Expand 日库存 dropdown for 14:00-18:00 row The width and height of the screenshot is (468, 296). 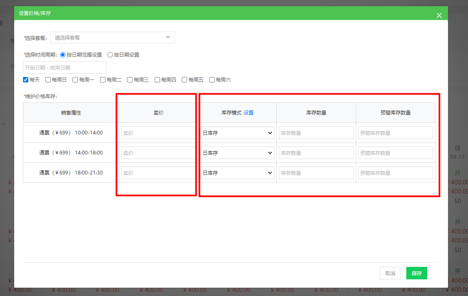pos(238,153)
